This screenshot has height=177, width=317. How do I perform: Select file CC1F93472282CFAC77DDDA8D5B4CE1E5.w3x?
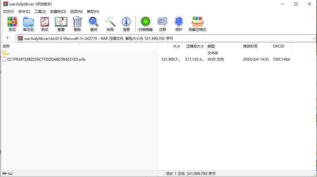pyautogui.click(x=46, y=59)
